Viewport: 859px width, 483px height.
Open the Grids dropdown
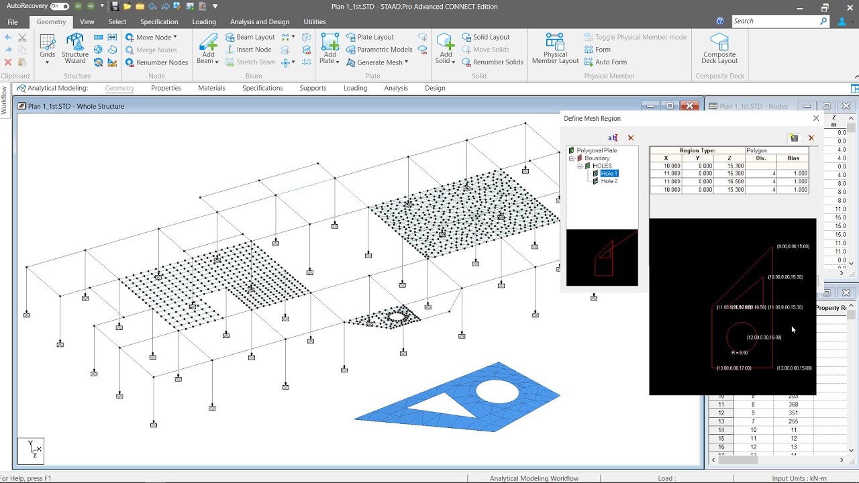coord(47,48)
